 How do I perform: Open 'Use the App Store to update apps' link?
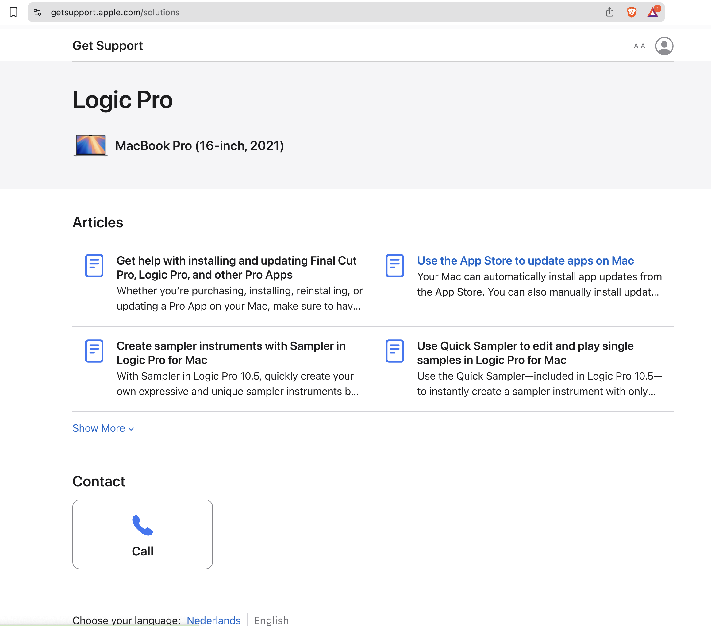click(x=525, y=261)
